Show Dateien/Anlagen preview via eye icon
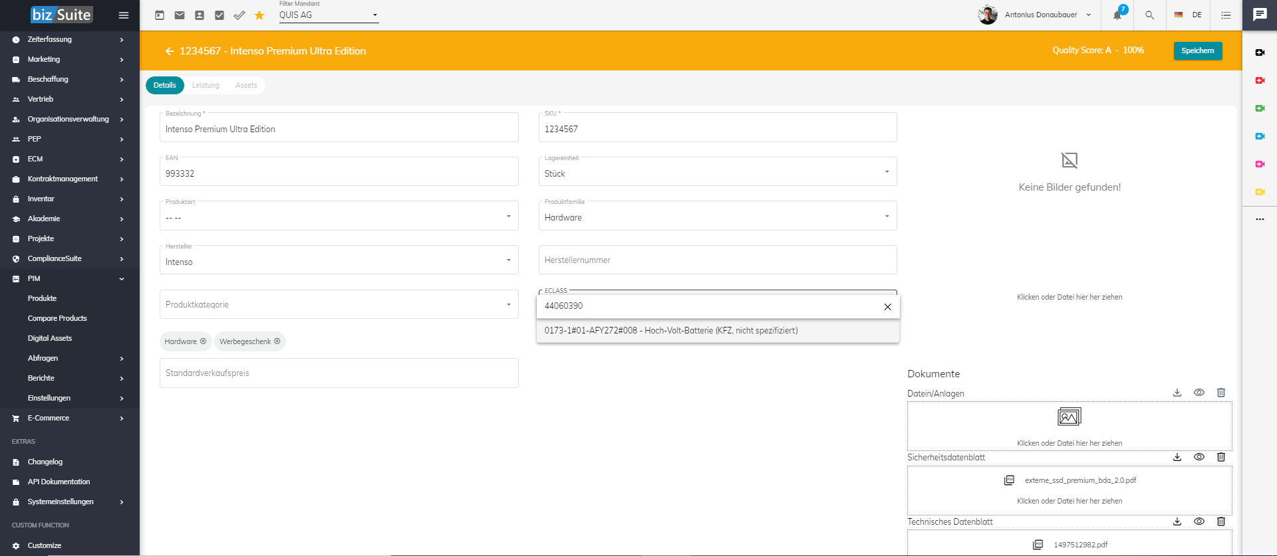This screenshot has height=556, width=1277. [x=1199, y=393]
